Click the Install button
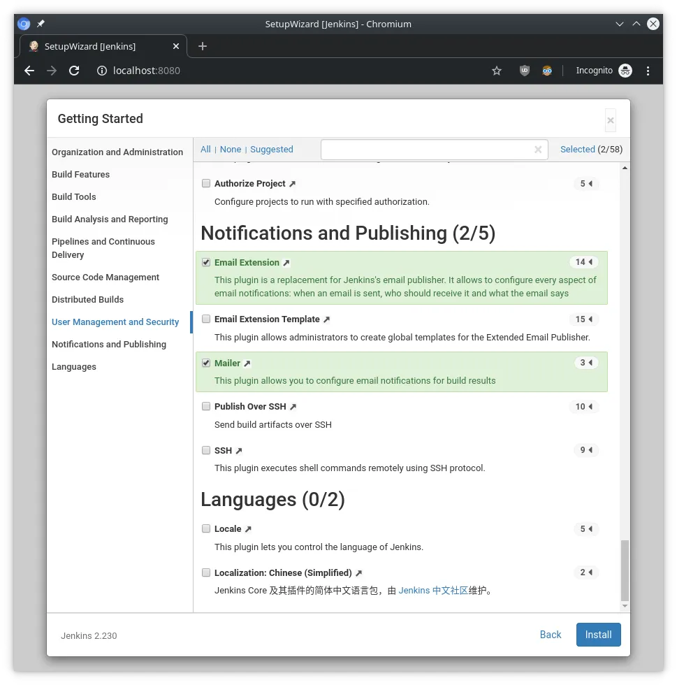 (597, 635)
